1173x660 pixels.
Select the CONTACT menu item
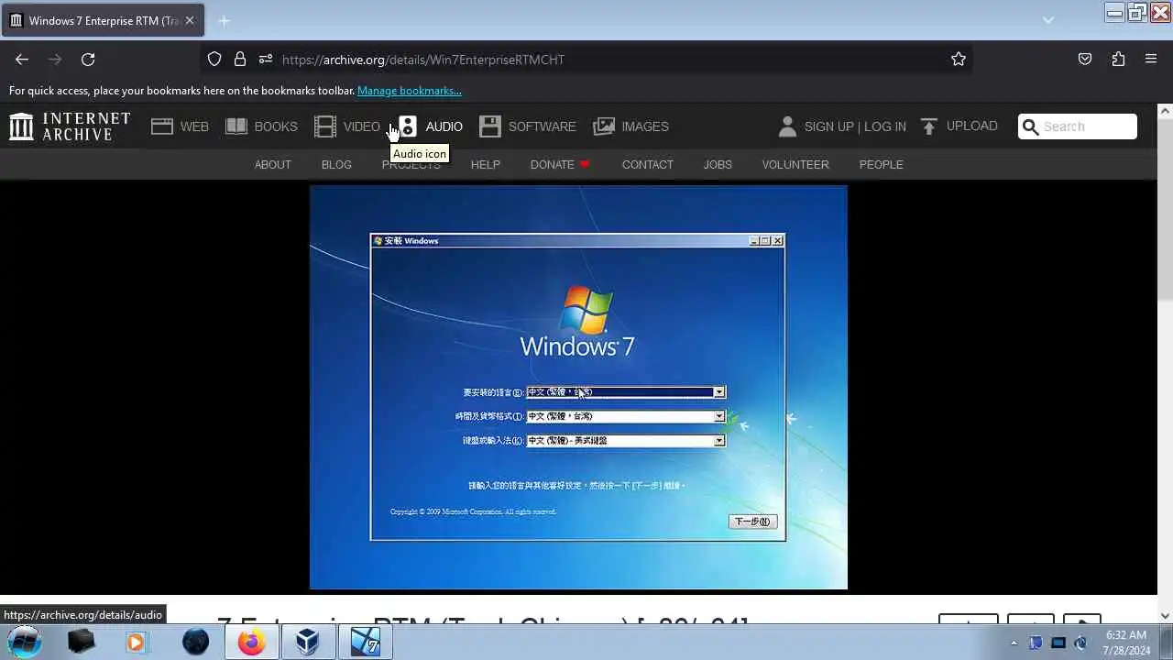pyautogui.click(x=648, y=165)
